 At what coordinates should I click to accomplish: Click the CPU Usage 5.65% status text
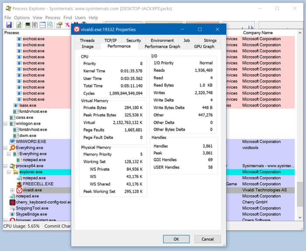pyautogui.click(x=21, y=226)
